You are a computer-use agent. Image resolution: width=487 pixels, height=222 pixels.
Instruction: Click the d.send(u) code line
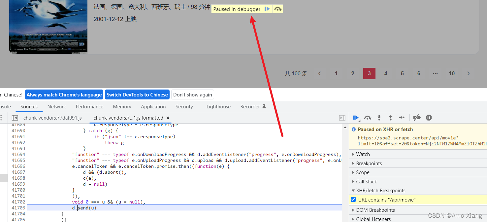[x=84, y=208]
